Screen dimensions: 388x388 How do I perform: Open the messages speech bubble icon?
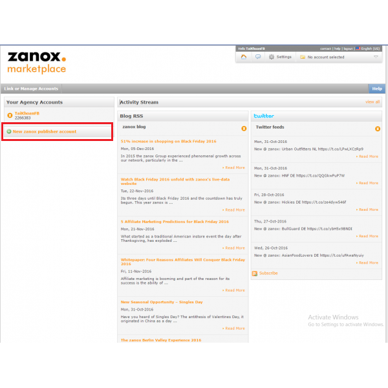258,57
